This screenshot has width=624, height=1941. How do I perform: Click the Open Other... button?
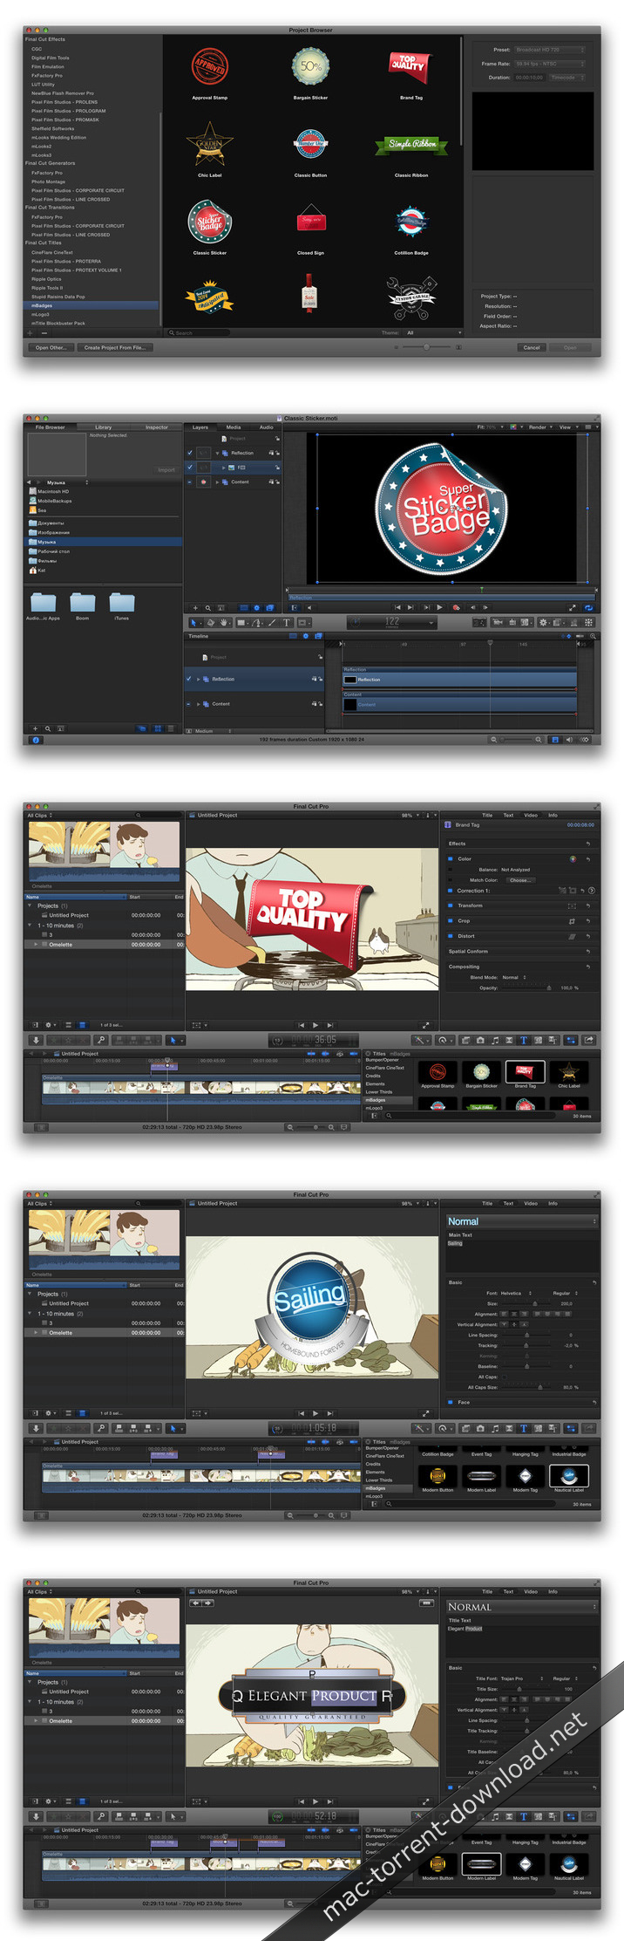[50, 347]
